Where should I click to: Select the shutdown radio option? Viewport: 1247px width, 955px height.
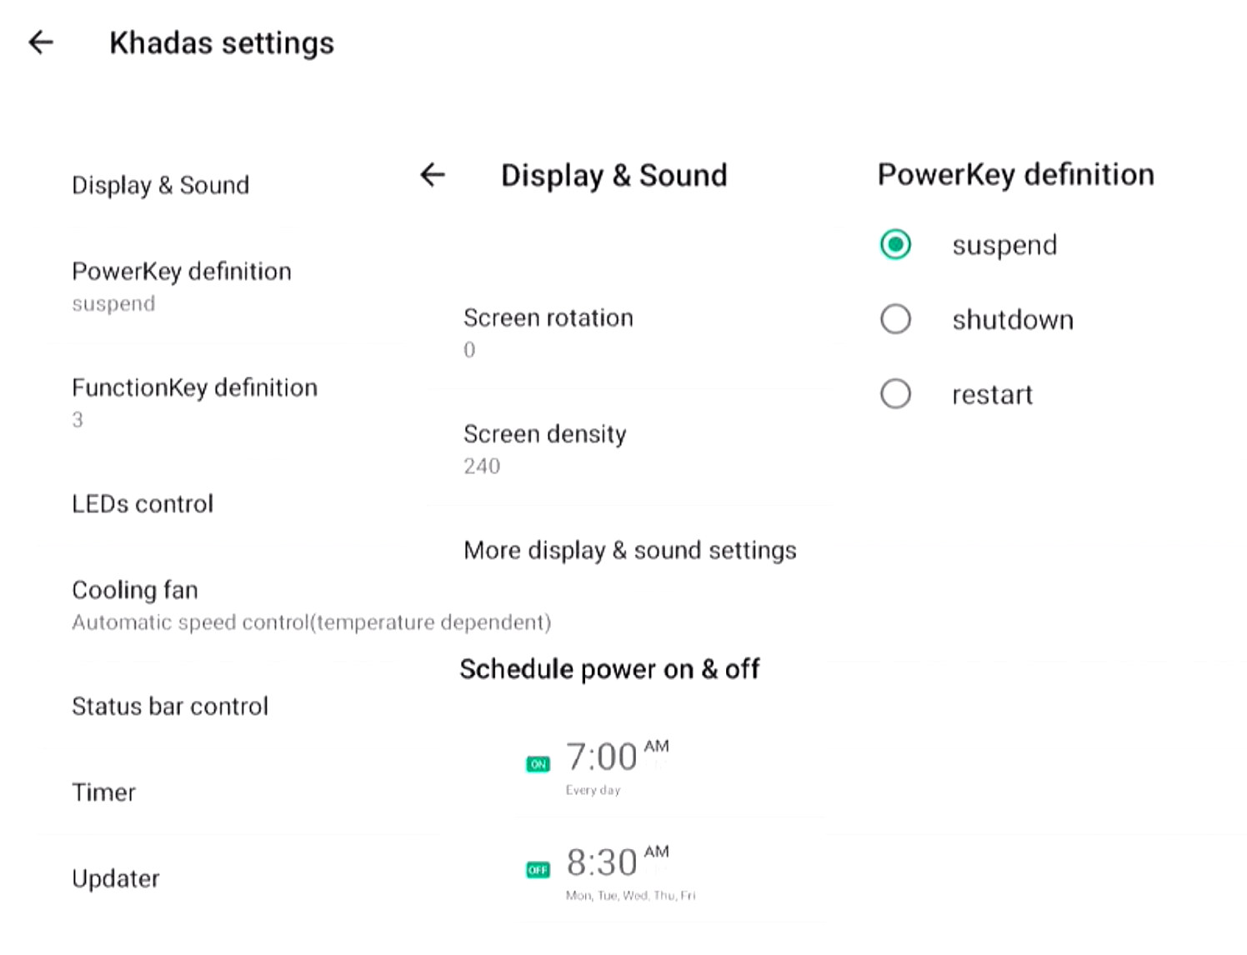point(895,319)
